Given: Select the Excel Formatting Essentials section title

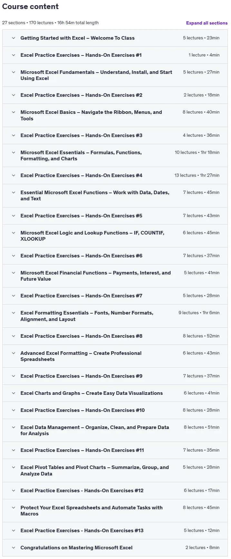Looking at the screenshot, I should point(87,316).
